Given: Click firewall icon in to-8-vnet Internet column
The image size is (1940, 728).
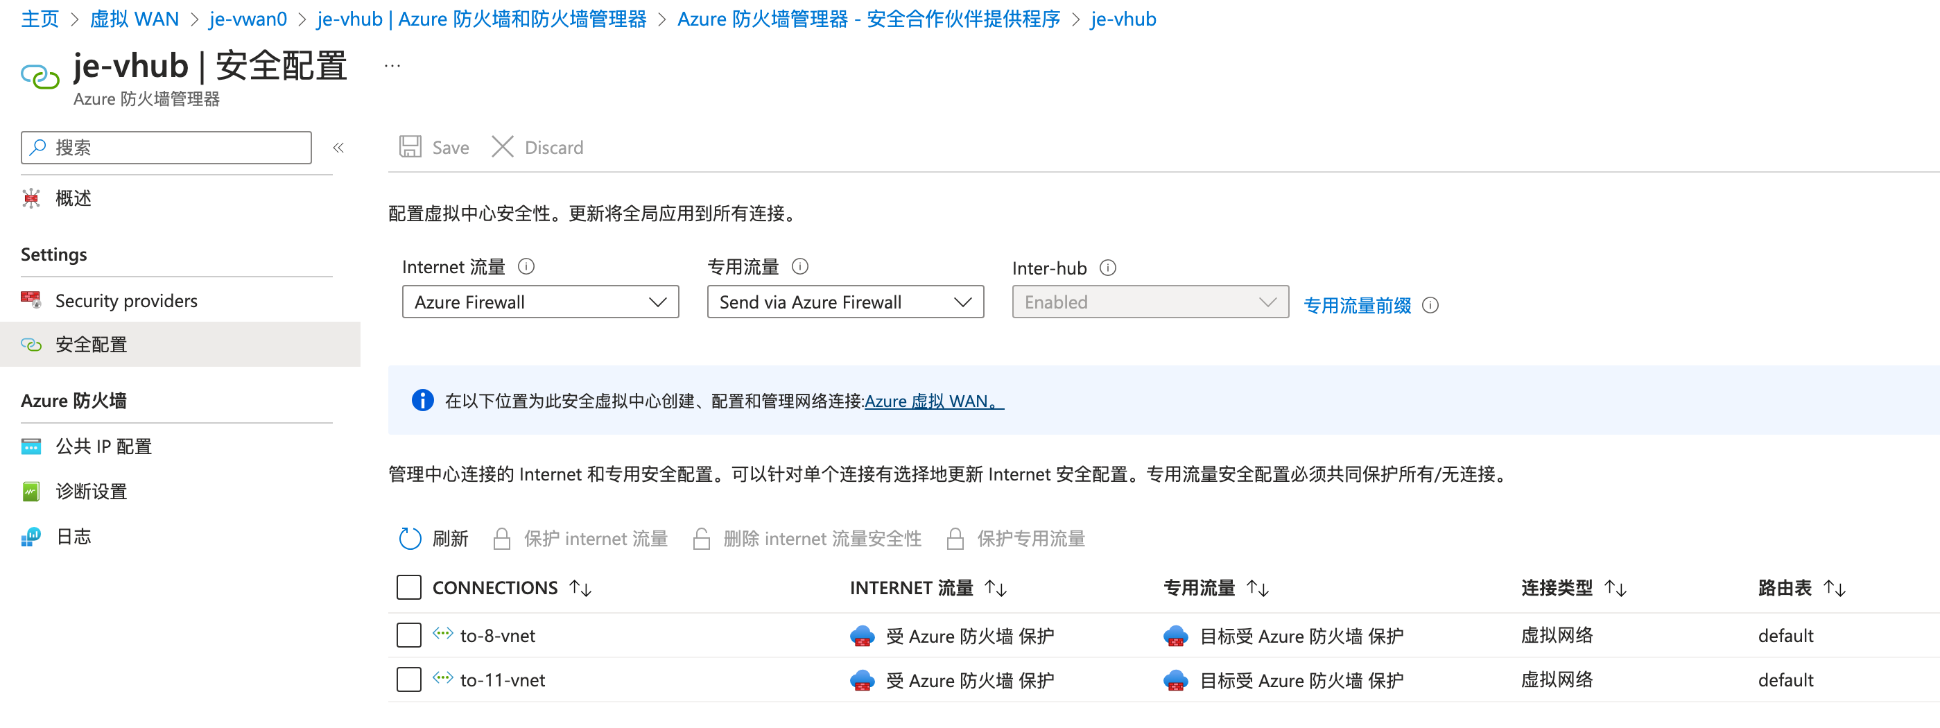Looking at the screenshot, I should pos(863,636).
